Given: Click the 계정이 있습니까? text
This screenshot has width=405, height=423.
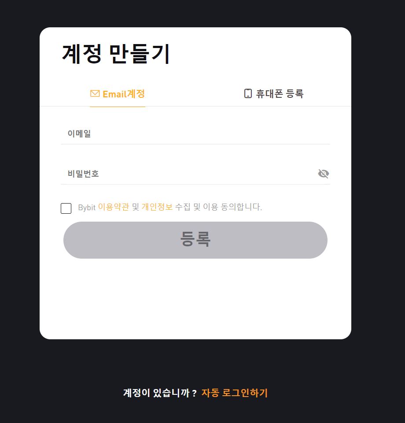Looking at the screenshot, I should pos(160,393).
